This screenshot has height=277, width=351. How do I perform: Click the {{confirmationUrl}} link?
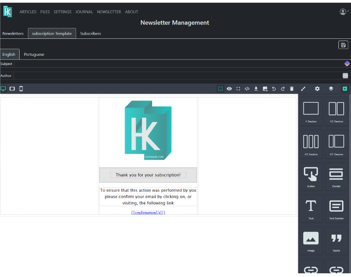point(148,212)
